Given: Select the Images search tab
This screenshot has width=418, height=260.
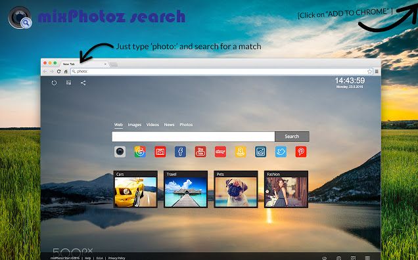Looking at the screenshot, I should [x=134, y=125].
